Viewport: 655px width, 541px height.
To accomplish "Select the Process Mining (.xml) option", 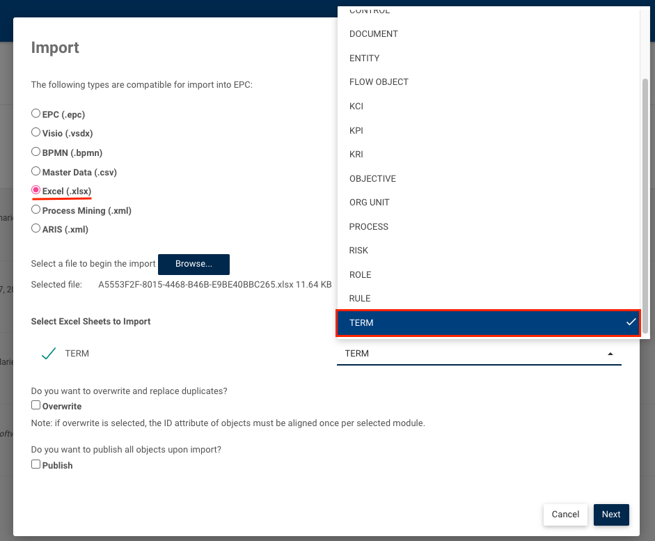I will pyautogui.click(x=35, y=210).
